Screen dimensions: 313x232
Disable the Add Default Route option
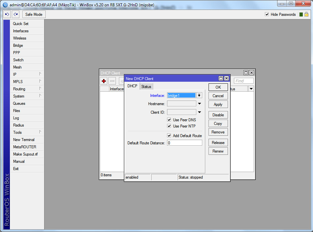pyautogui.click(x=169, y=136)
